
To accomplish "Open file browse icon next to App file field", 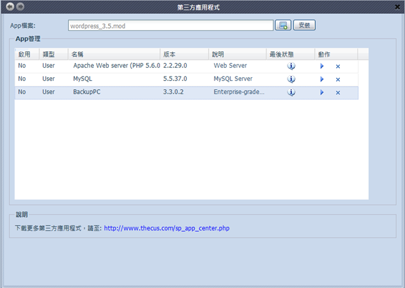I will click(283, 25).
